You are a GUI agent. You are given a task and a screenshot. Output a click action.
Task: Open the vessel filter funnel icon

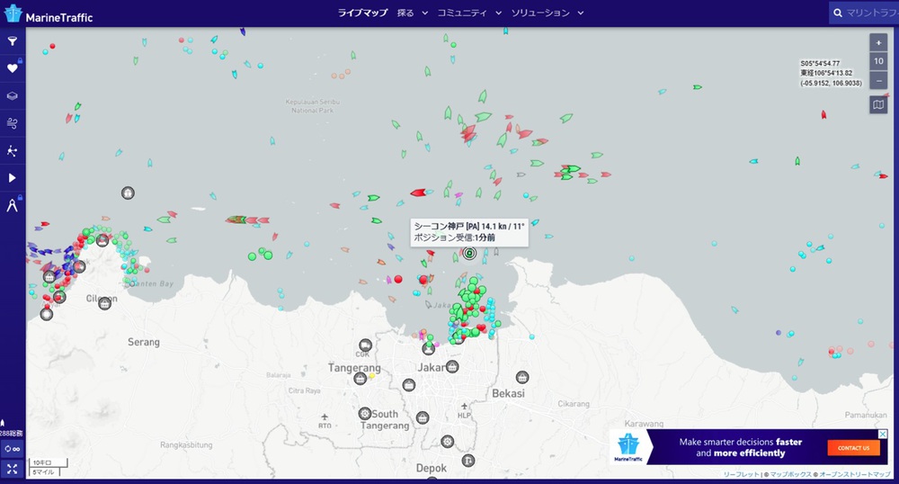(13, 41)
